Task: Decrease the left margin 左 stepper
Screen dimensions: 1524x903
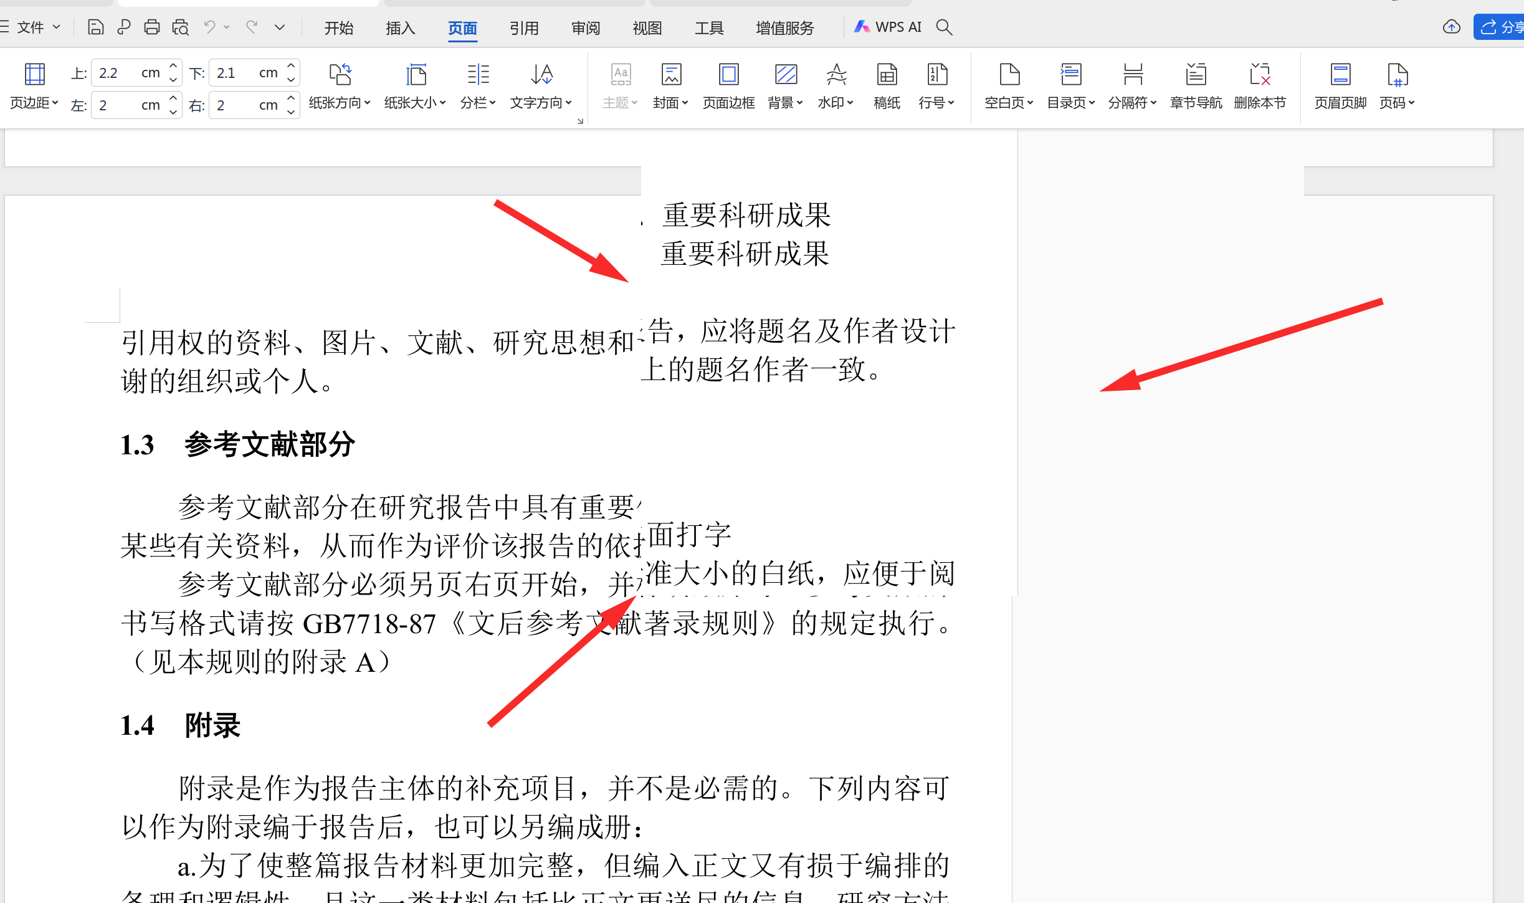Action: [173, 112]
